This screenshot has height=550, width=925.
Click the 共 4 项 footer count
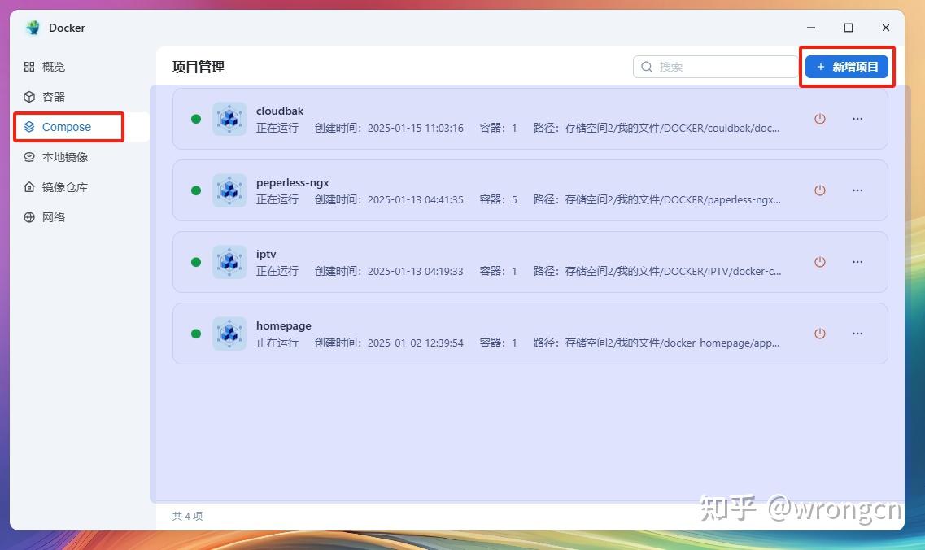click(x=187, y=517)
